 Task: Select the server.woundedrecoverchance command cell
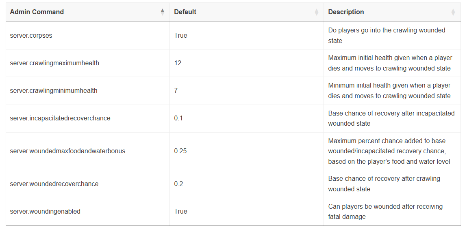click(87, 184)
